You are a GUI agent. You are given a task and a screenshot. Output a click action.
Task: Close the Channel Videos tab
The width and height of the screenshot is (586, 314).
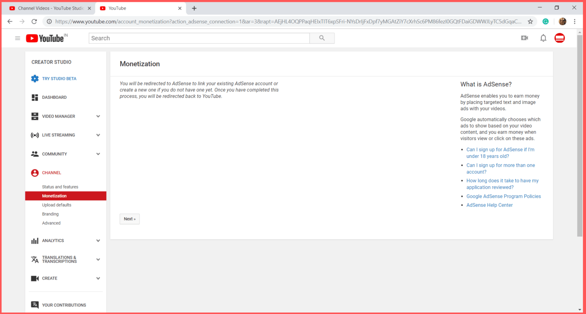pos(89,8)
